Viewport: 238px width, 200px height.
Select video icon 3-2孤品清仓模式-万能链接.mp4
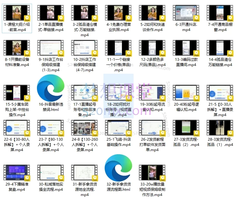(84, 13)
